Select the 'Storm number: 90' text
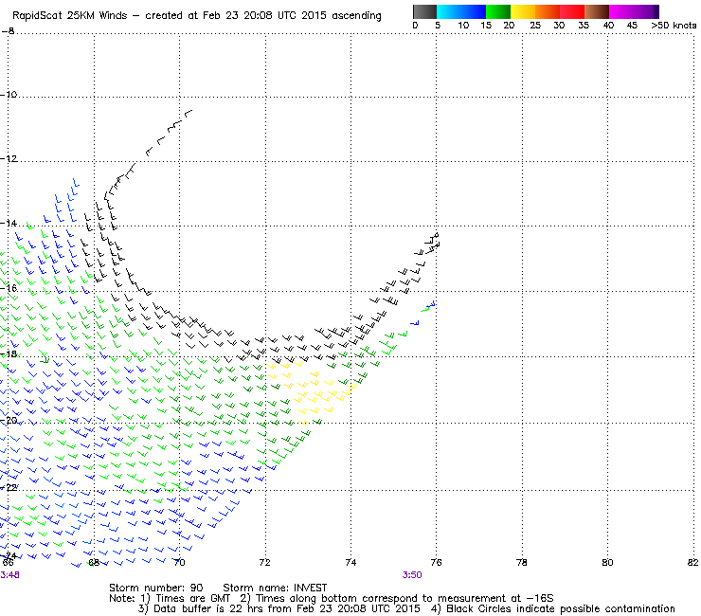Viewport: 701px width, 616px height. pyautogui.click(x=156, y=588)
